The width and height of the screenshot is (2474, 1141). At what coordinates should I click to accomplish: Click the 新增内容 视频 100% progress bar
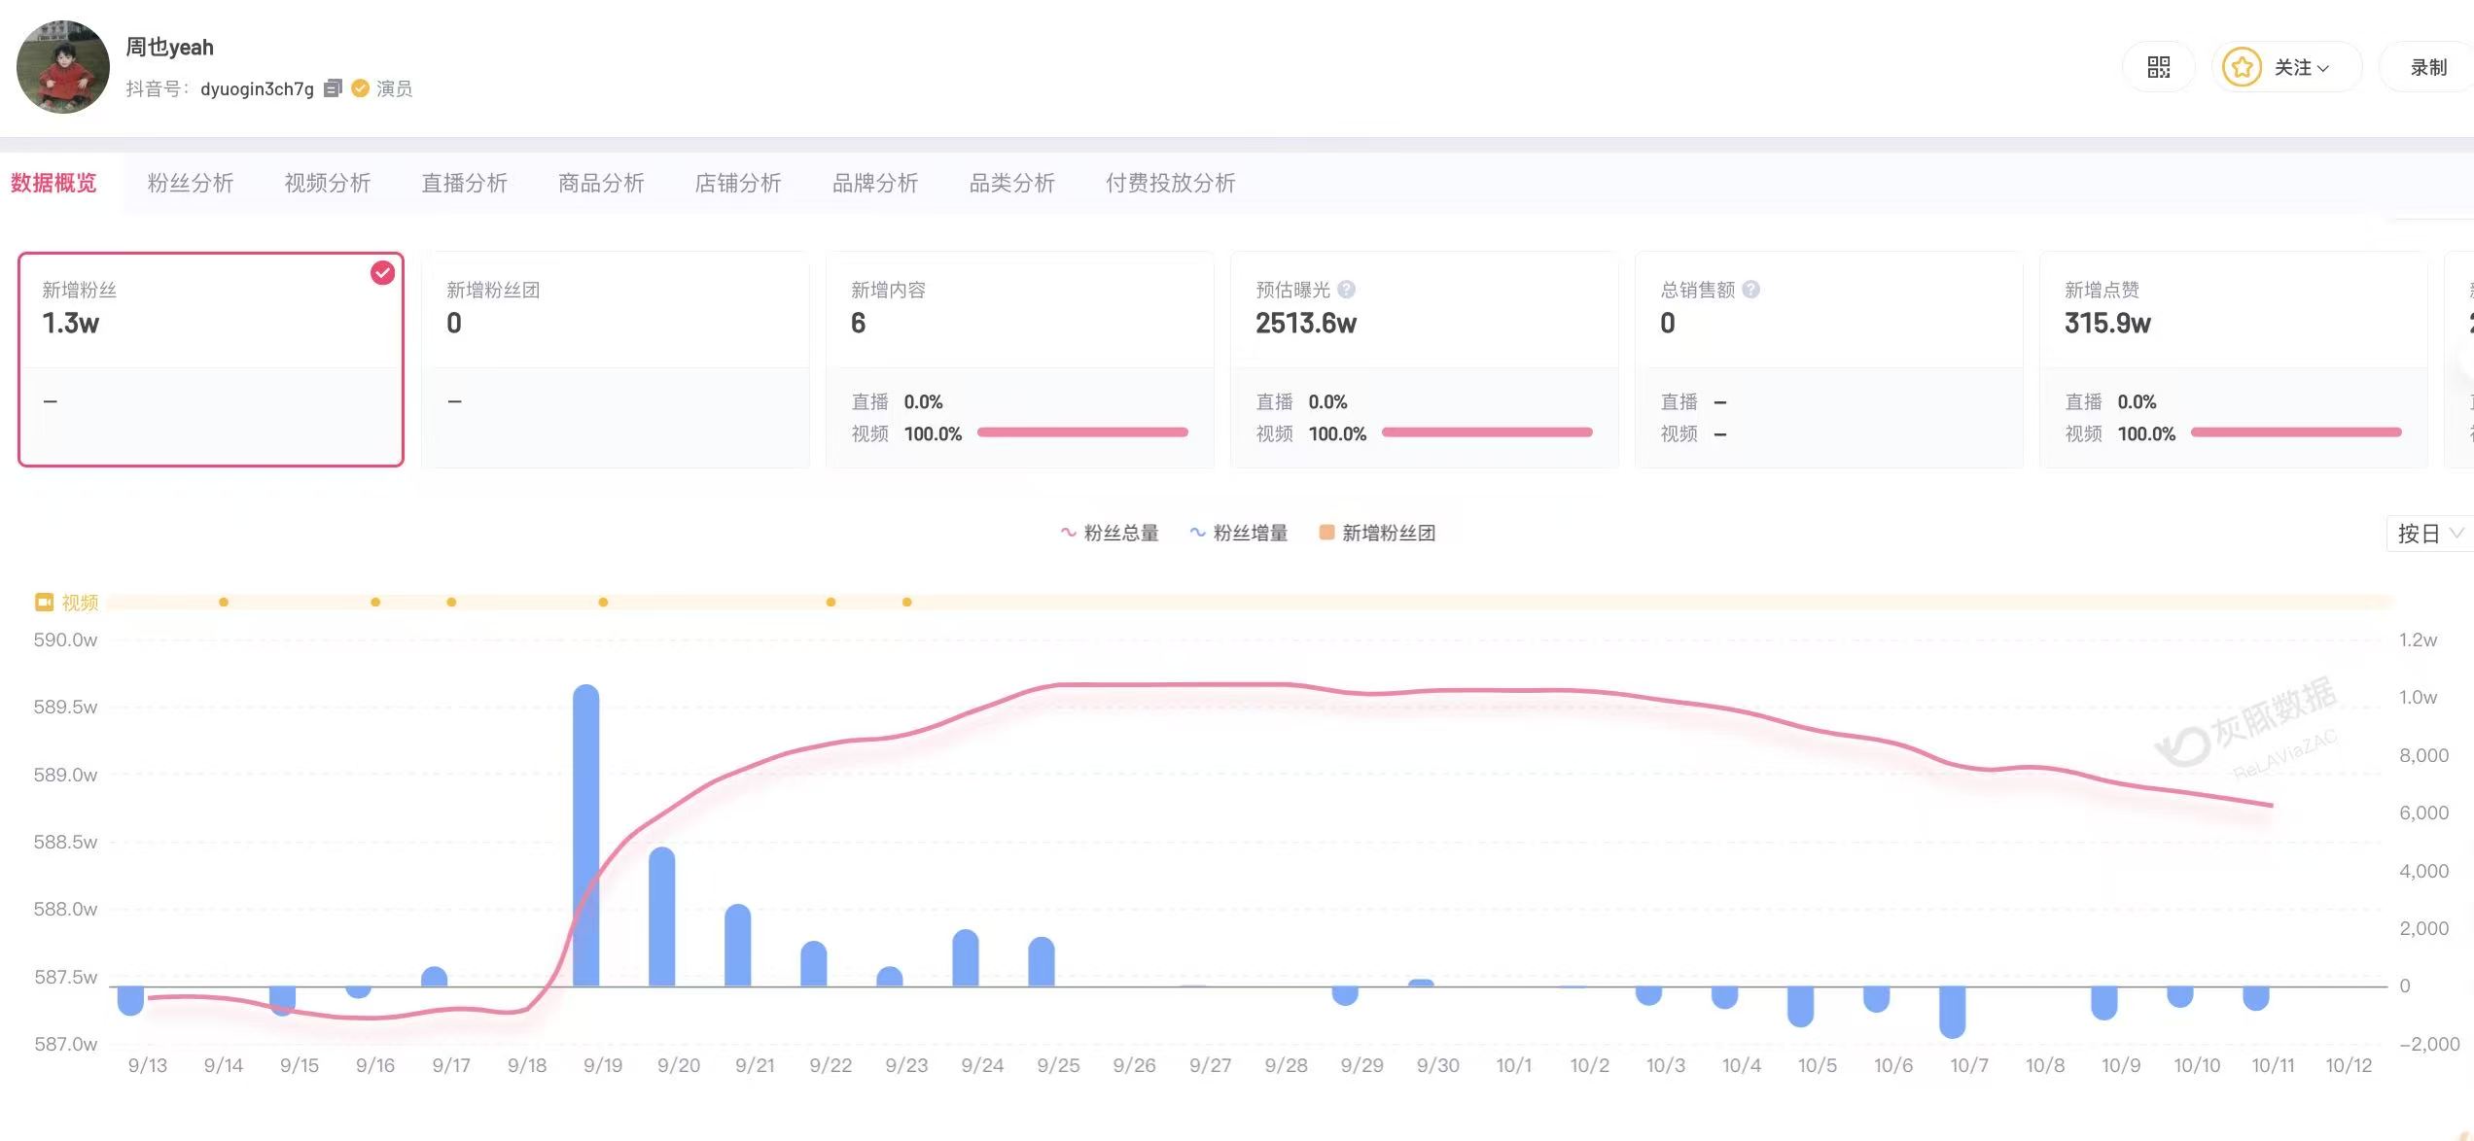tap(1082, 432)
